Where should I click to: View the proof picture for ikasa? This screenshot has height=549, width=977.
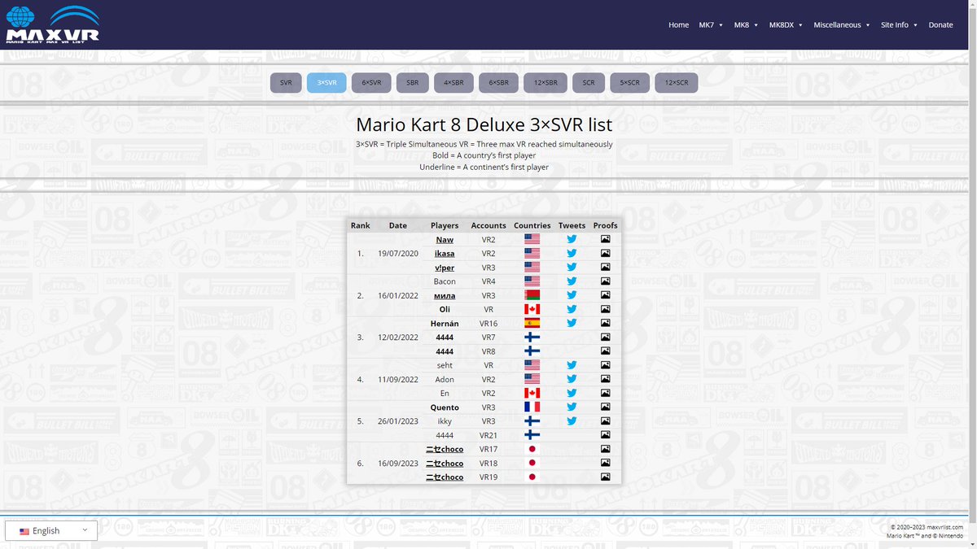pyautogui.click(x=605, y=253)
